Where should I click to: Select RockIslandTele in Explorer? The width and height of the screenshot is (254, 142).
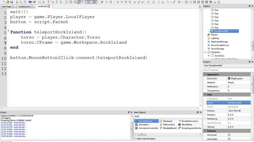pos(225,31)
